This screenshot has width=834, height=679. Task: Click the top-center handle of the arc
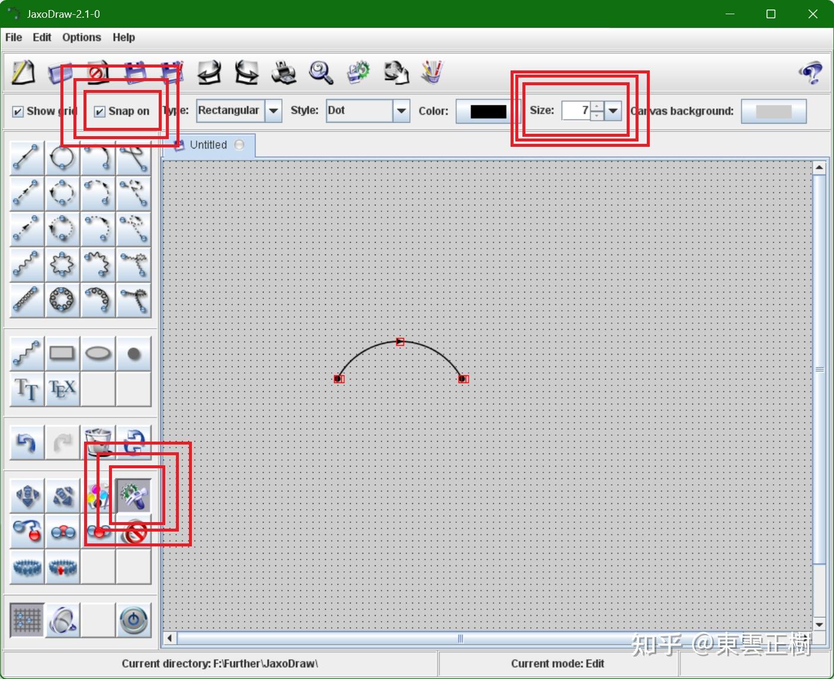click(x=400, y=342)
